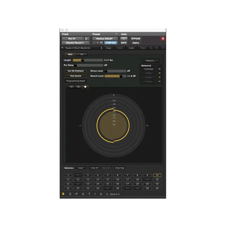Recall memory slot 16
This screenshot has width=227, height=227.
click(x=117, y=179)
